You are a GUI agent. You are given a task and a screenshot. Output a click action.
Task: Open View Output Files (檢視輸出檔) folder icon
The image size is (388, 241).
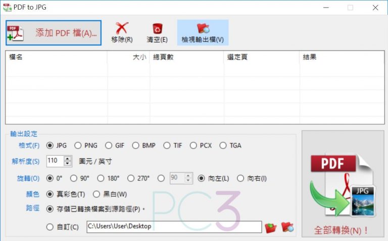pos(203,29)
